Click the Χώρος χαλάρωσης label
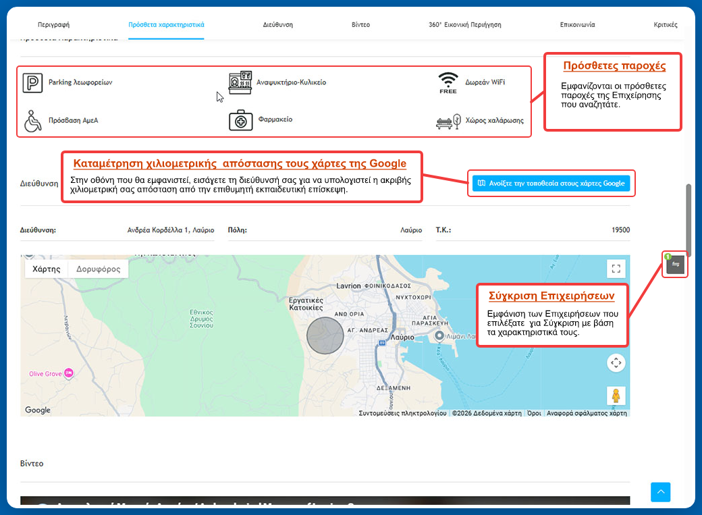The width and height of the screenshot is (702, 515). pos(494,120)
